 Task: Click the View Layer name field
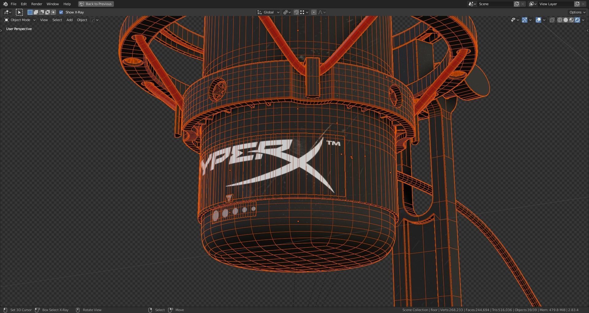556,4
